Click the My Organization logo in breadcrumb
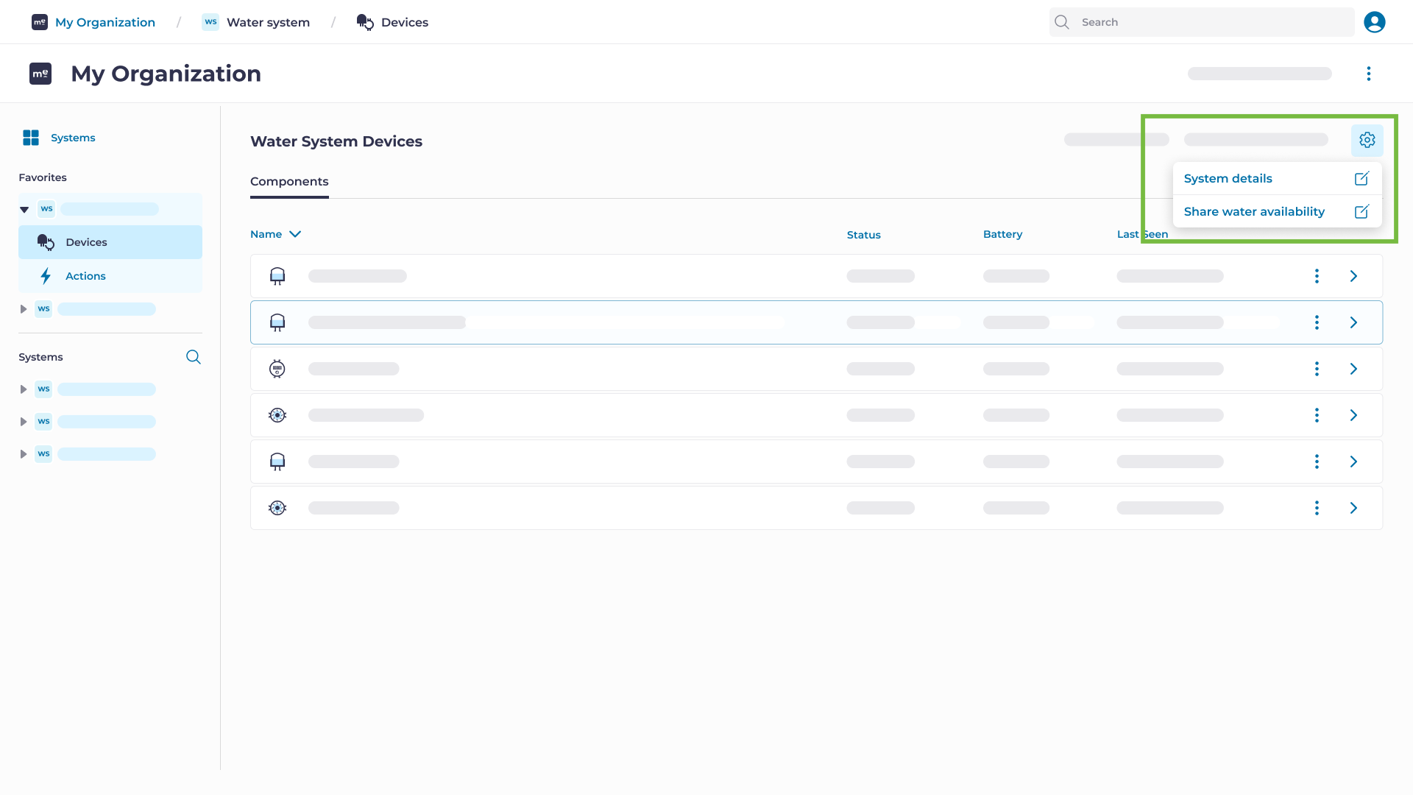This screenshot has height=795, width=1413. [40, 22]
